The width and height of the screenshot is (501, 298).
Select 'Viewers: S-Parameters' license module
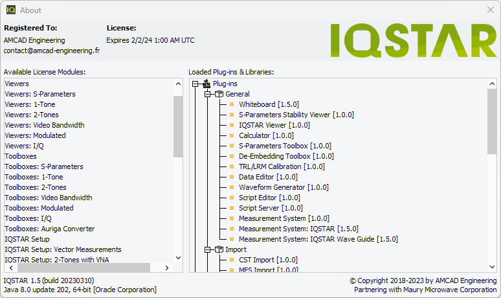(40, 94)
